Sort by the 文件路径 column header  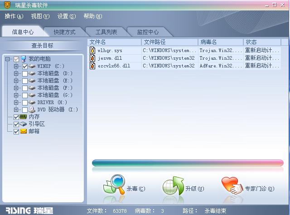169,42
